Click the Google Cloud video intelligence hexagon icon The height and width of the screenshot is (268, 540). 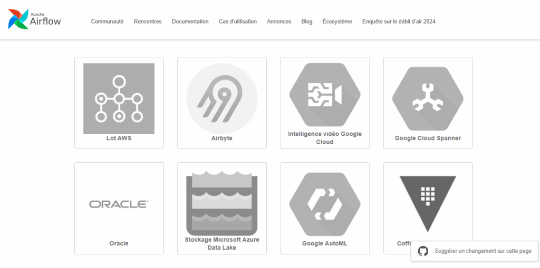pos(325,95)
